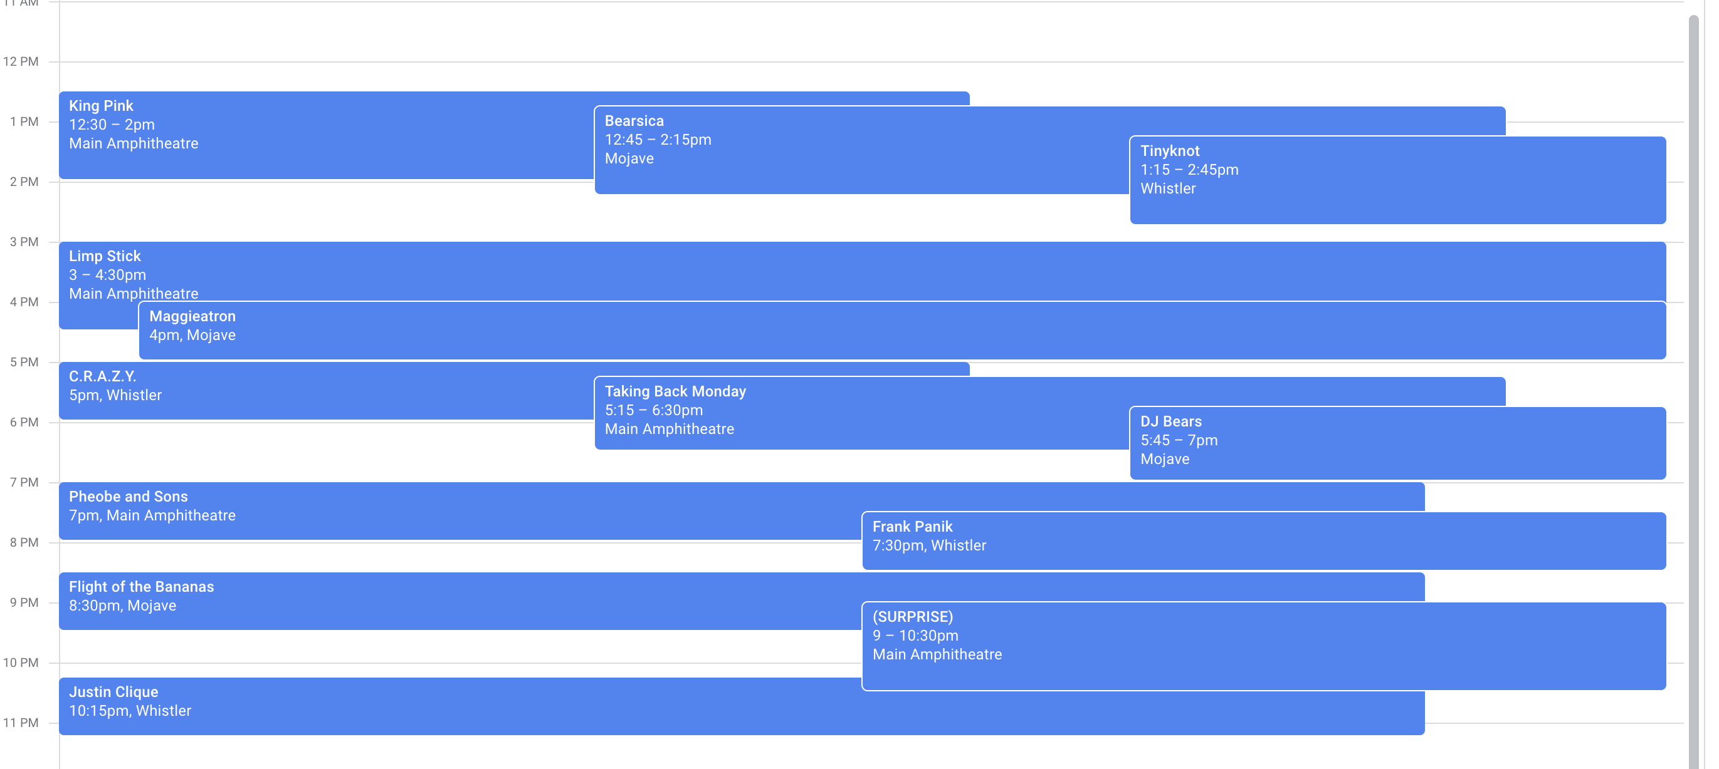Click the 7 PM time label

point(24,482)
